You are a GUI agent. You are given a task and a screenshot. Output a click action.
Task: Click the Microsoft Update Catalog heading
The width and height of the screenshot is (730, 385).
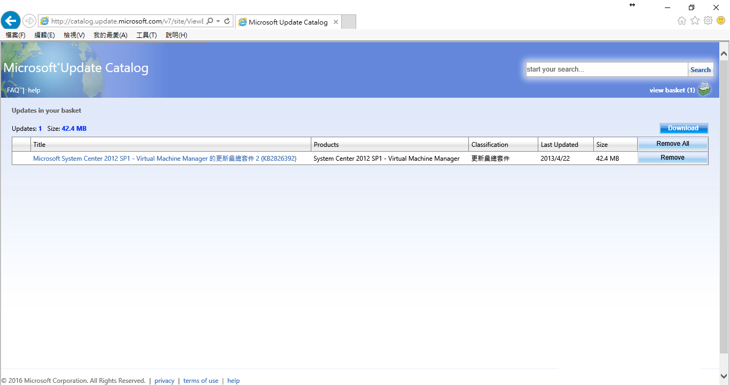coord(76,68)
